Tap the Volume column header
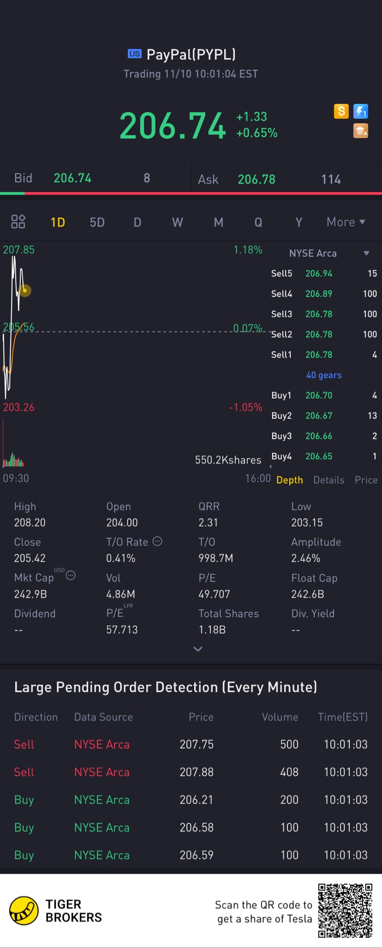This screenshot has width=382, height=948. click(x=280, y=717)
